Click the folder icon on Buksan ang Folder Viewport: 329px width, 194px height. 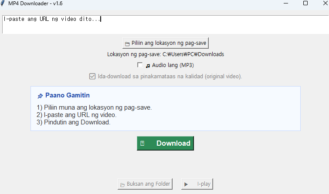click(x=122, y=184)
